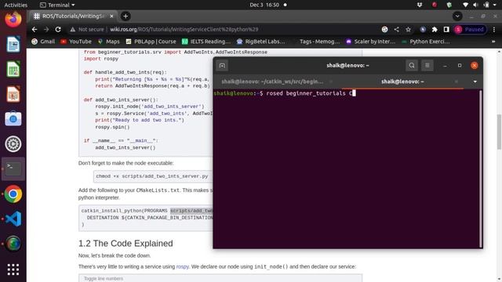This screenshot has width=502, height=282.
Task: Open Firefox from the dock
Action: 13,19
